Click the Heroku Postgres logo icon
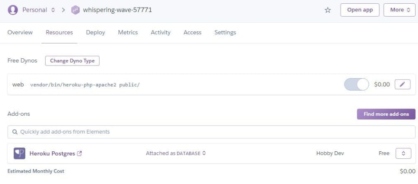The height and width of the screenshot is (184, 418). coord(19,153)
